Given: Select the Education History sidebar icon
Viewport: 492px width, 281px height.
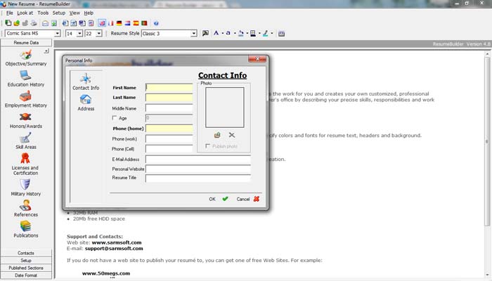Looking at the screenshot, I should click(25, 76).
